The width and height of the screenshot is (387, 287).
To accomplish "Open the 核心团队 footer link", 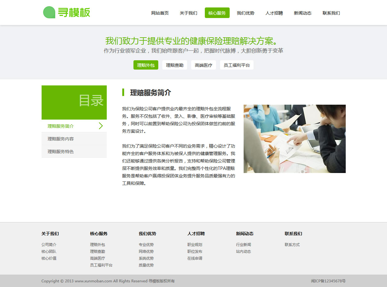I will click(49, 252).
